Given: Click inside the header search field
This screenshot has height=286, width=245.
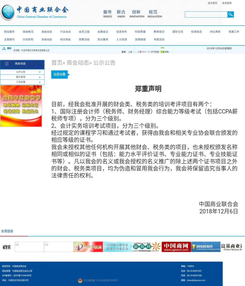Looking at the screenshot, I should (x=206, y=14).
